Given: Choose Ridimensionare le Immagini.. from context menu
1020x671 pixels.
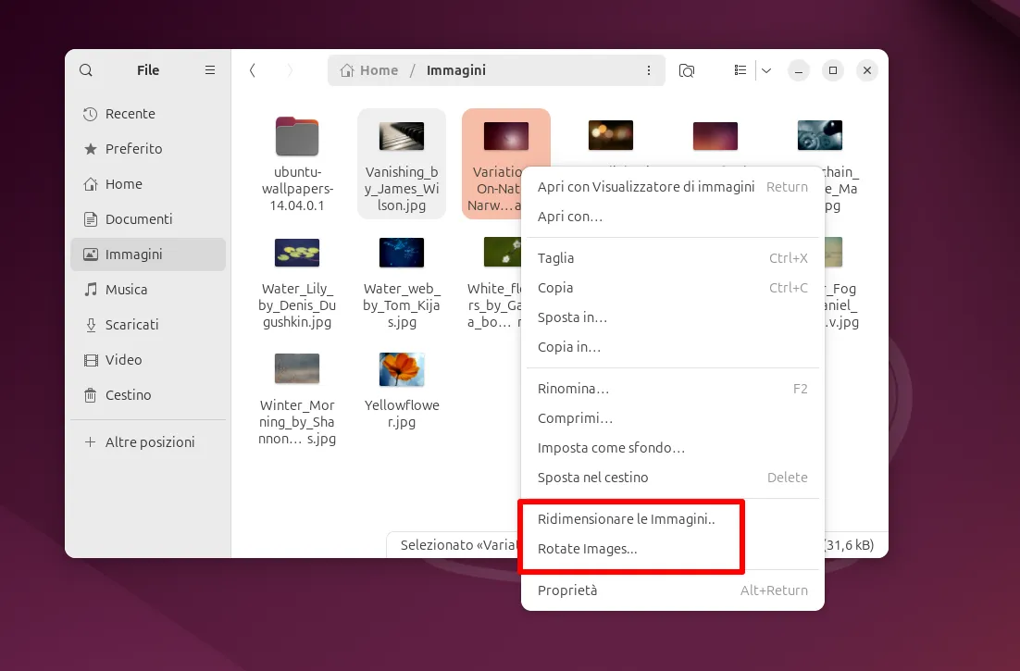Looking at the screenshot, I should (673, 519).
